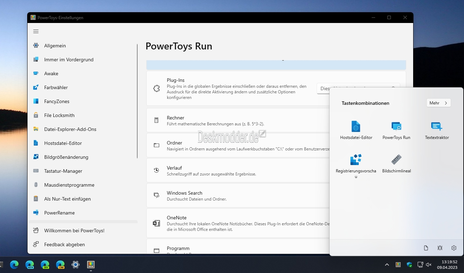Go to FancyZones settings

point(83,101)
